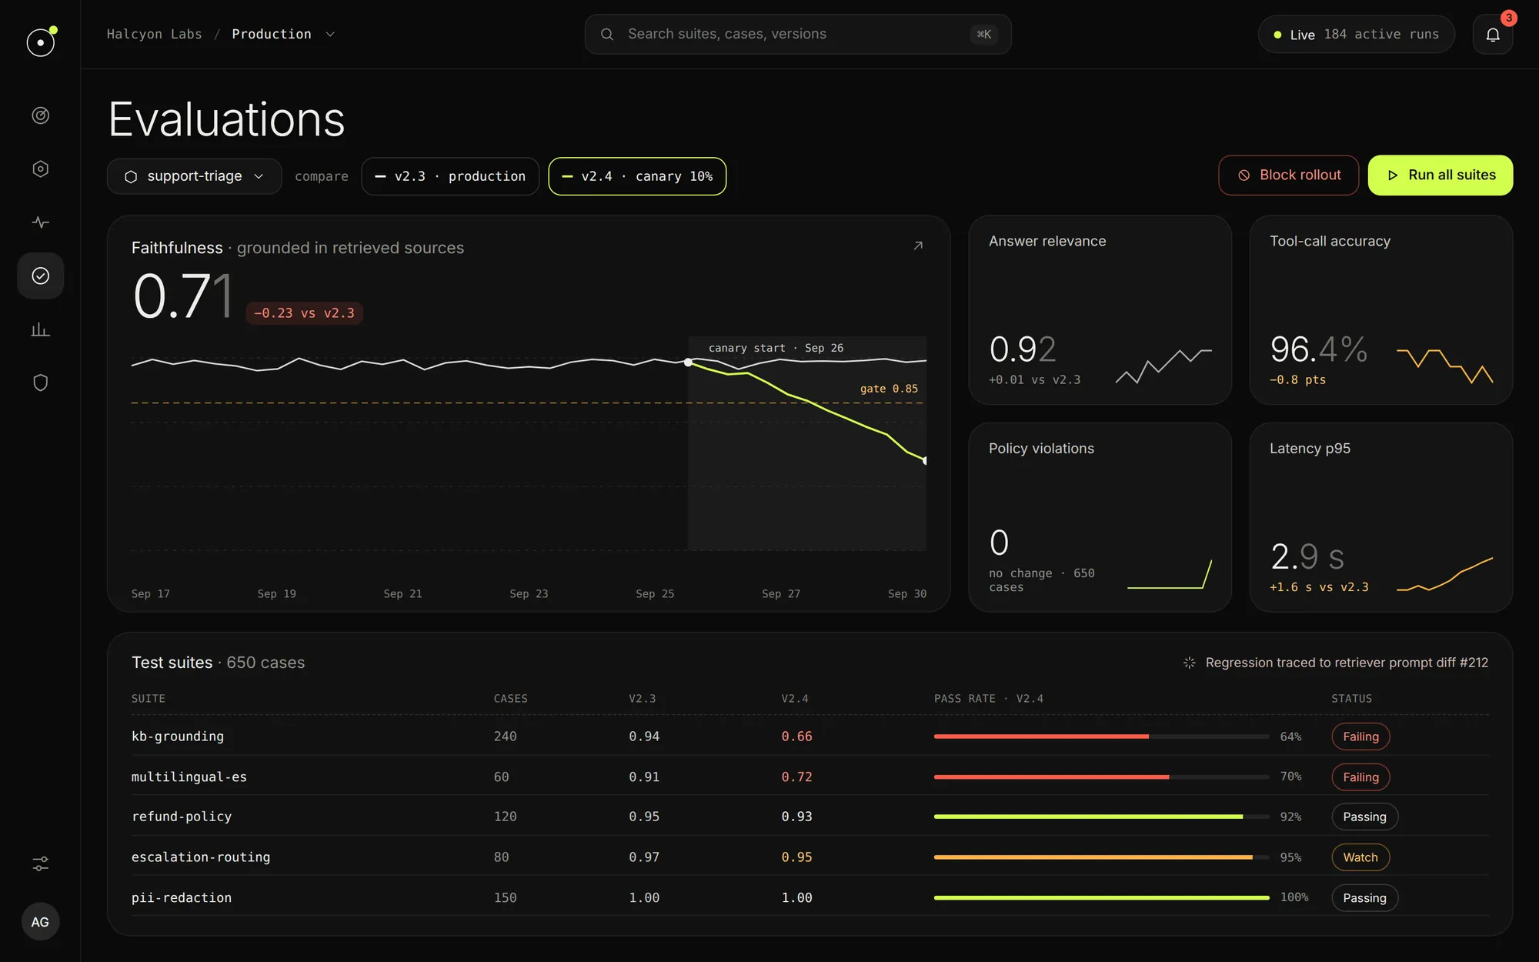Open the notifications bell icon
This screenshot has height=962, width=1539.
coord(1493,35)
